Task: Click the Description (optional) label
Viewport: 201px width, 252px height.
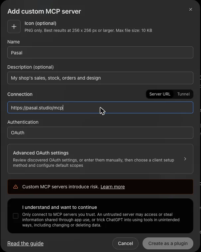Action: point(31,67)
